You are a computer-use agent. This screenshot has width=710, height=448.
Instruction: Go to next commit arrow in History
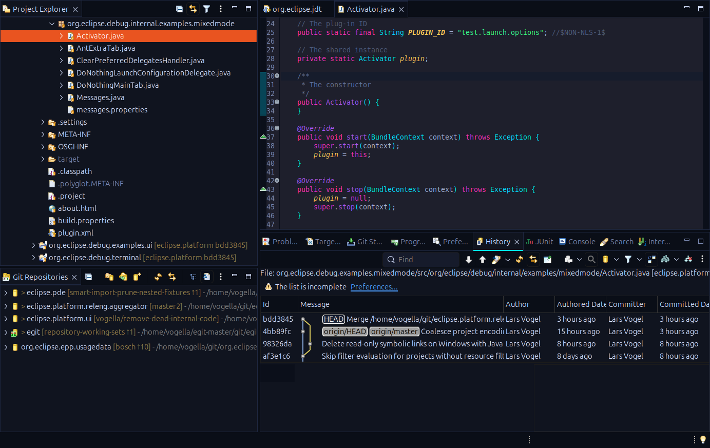click(x=469, y=260)
